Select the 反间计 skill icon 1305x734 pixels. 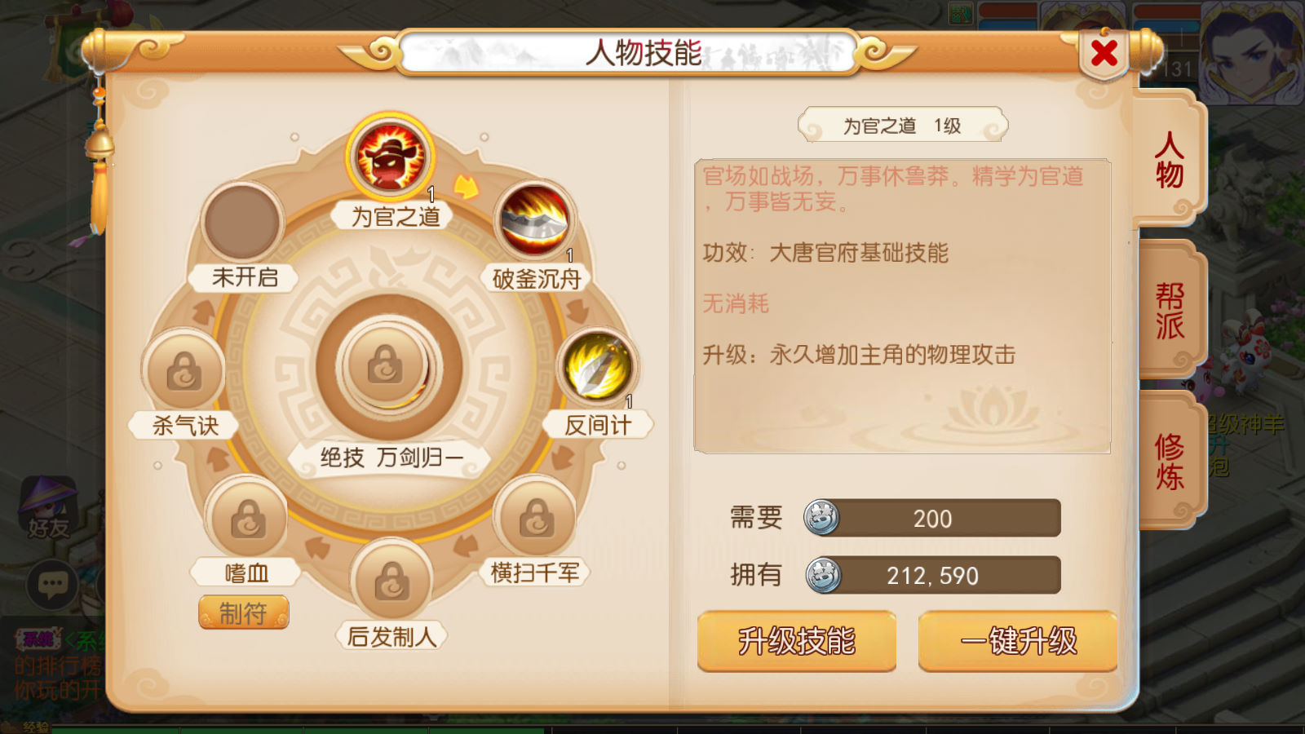[x=598, y=366]
